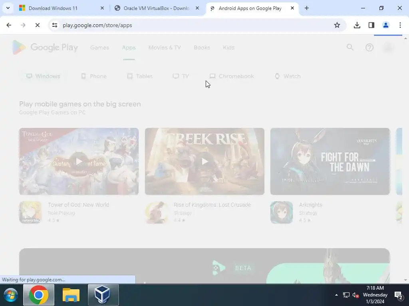Image resolution: width=409 pixels, height=306 pixels.
Task: Select the Windows device filter
Action: tap(43, 76)
